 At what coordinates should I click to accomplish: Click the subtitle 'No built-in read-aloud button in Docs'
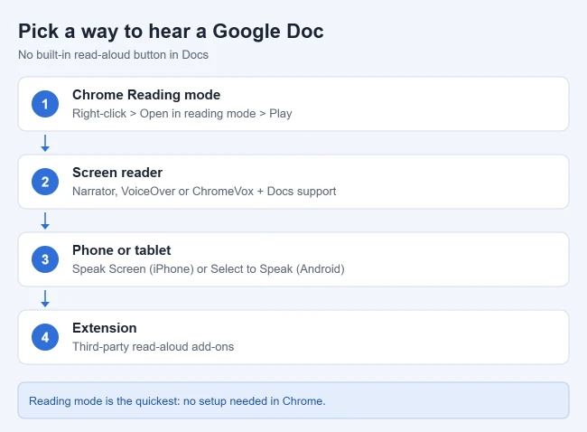click(113, 55)
